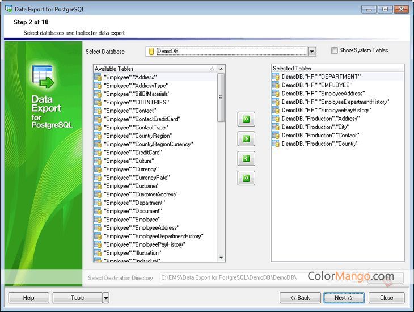Click the add selected table arrow button

(246, 138)
